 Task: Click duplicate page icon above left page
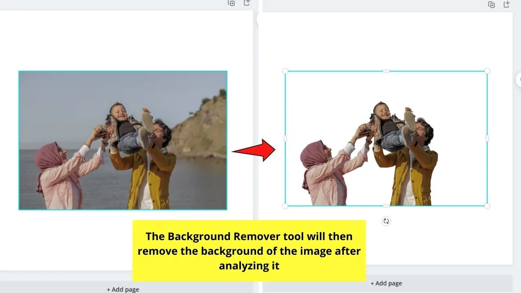coord(231,3)
